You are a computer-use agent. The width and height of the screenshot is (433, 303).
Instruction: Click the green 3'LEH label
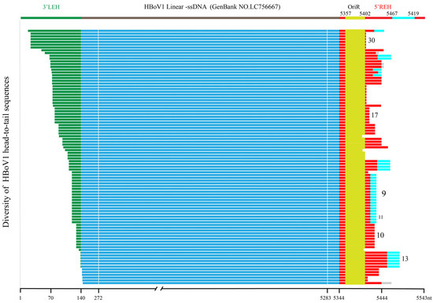pos(51,7)
